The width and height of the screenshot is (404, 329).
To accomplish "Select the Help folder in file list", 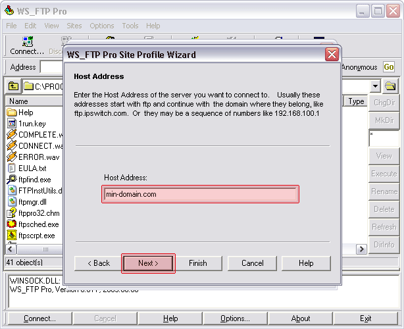I will pos(26,113).
